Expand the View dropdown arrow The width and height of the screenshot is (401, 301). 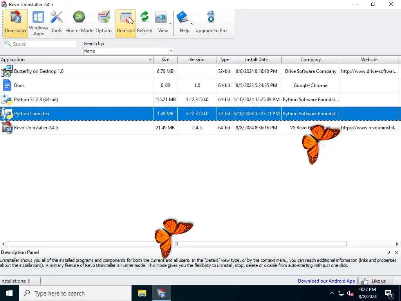pyautogui.click(x=170, y=23)
